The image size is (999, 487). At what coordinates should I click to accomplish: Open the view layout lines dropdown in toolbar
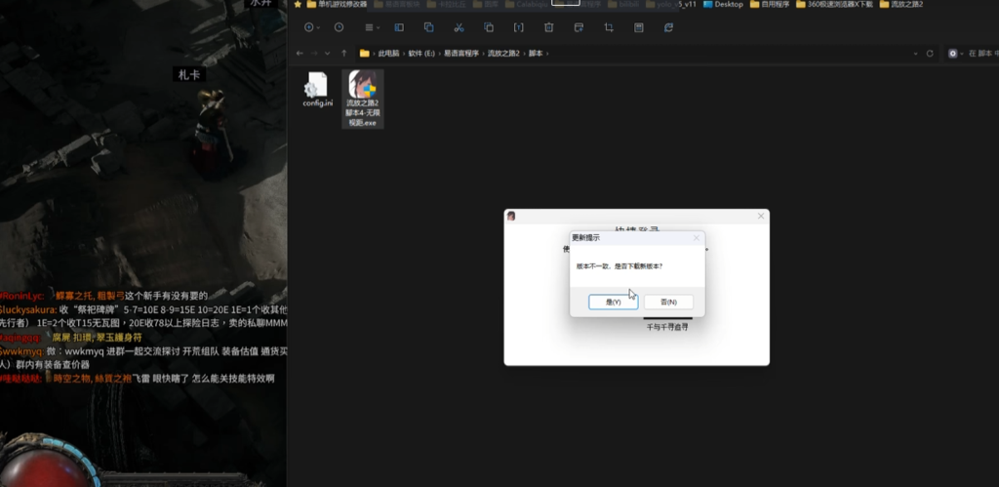pos(372,27)
